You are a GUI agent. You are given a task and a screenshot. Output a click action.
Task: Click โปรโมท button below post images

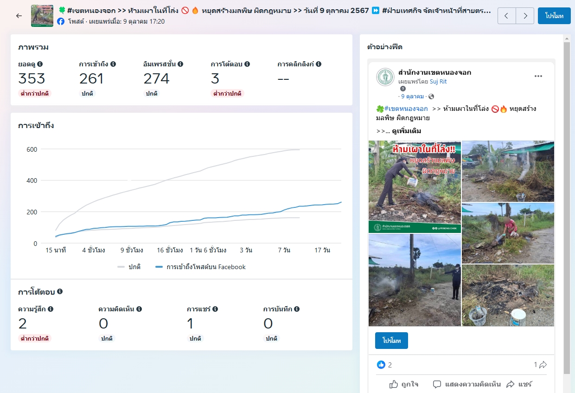point(391,340)
